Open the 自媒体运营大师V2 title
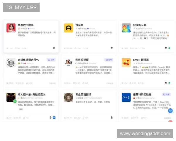Viewport: 176px width, 141px height. click(29, 60)
